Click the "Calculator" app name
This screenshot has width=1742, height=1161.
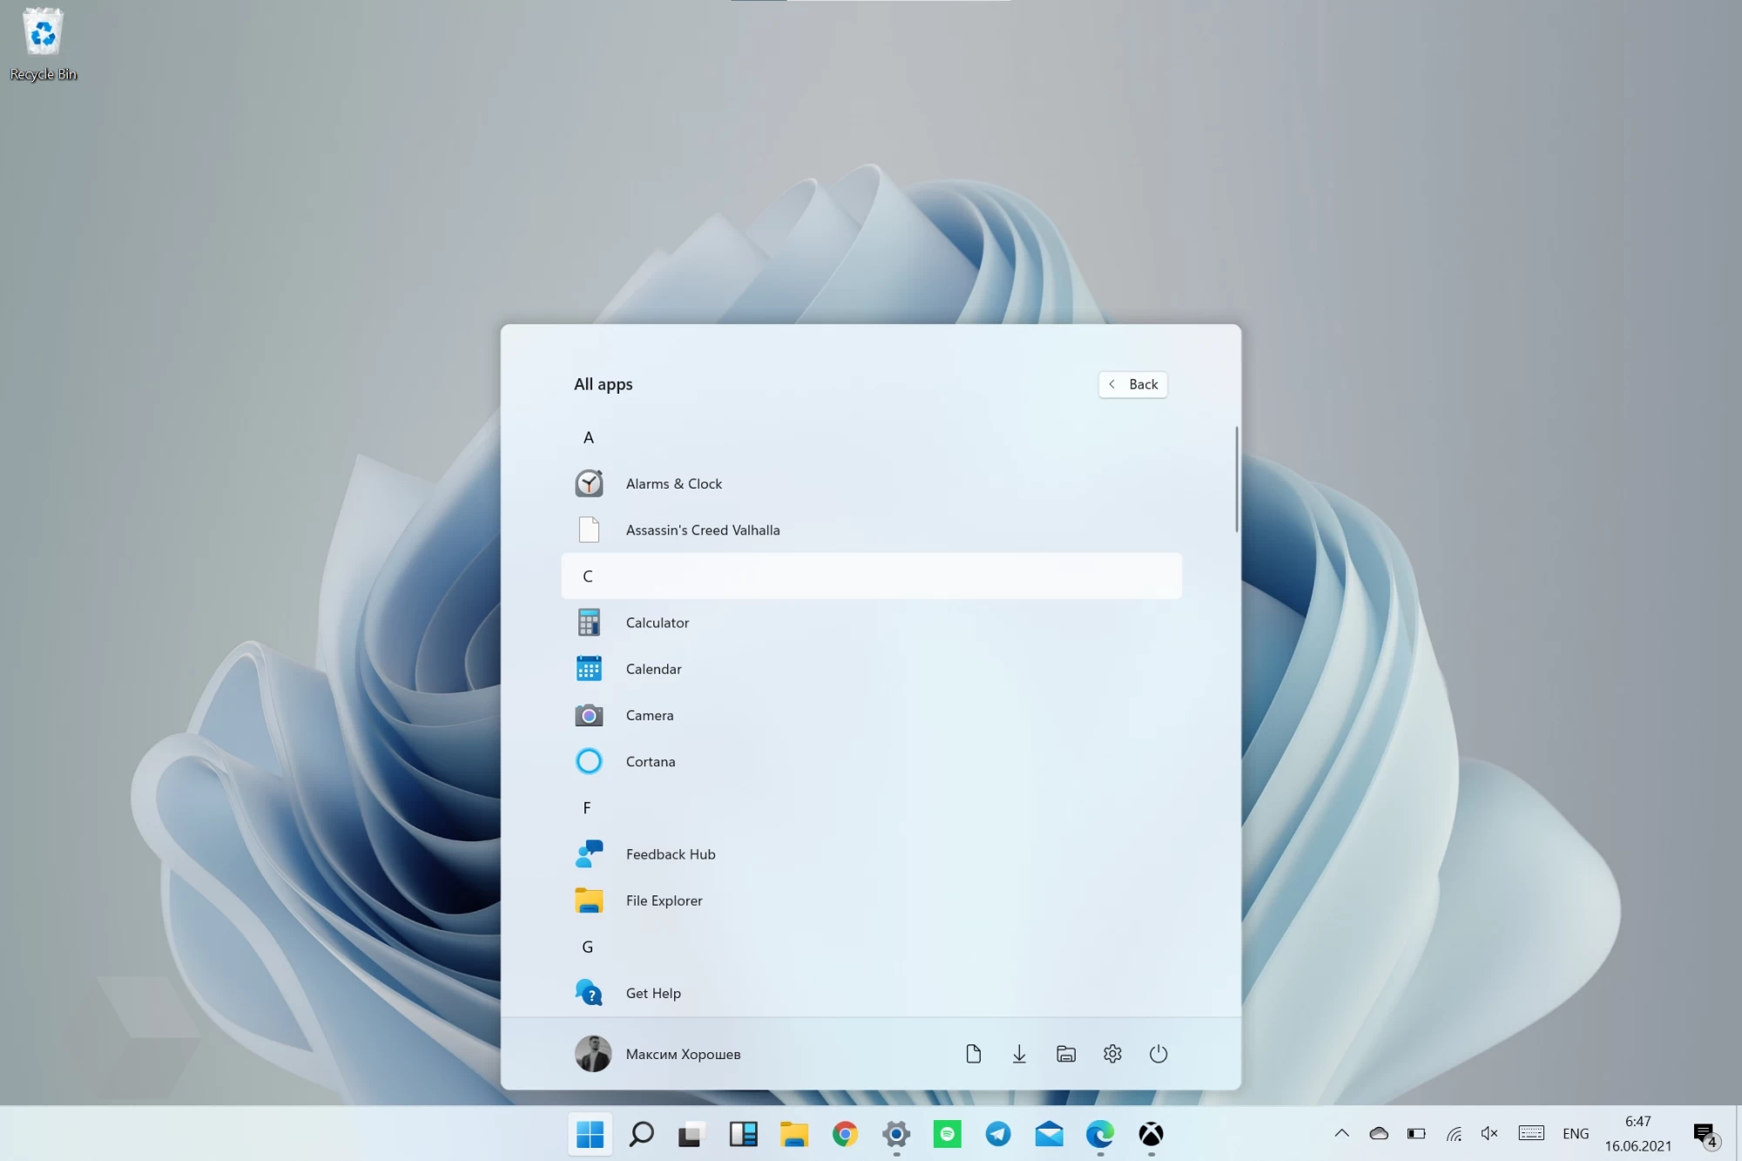point(658,623)
